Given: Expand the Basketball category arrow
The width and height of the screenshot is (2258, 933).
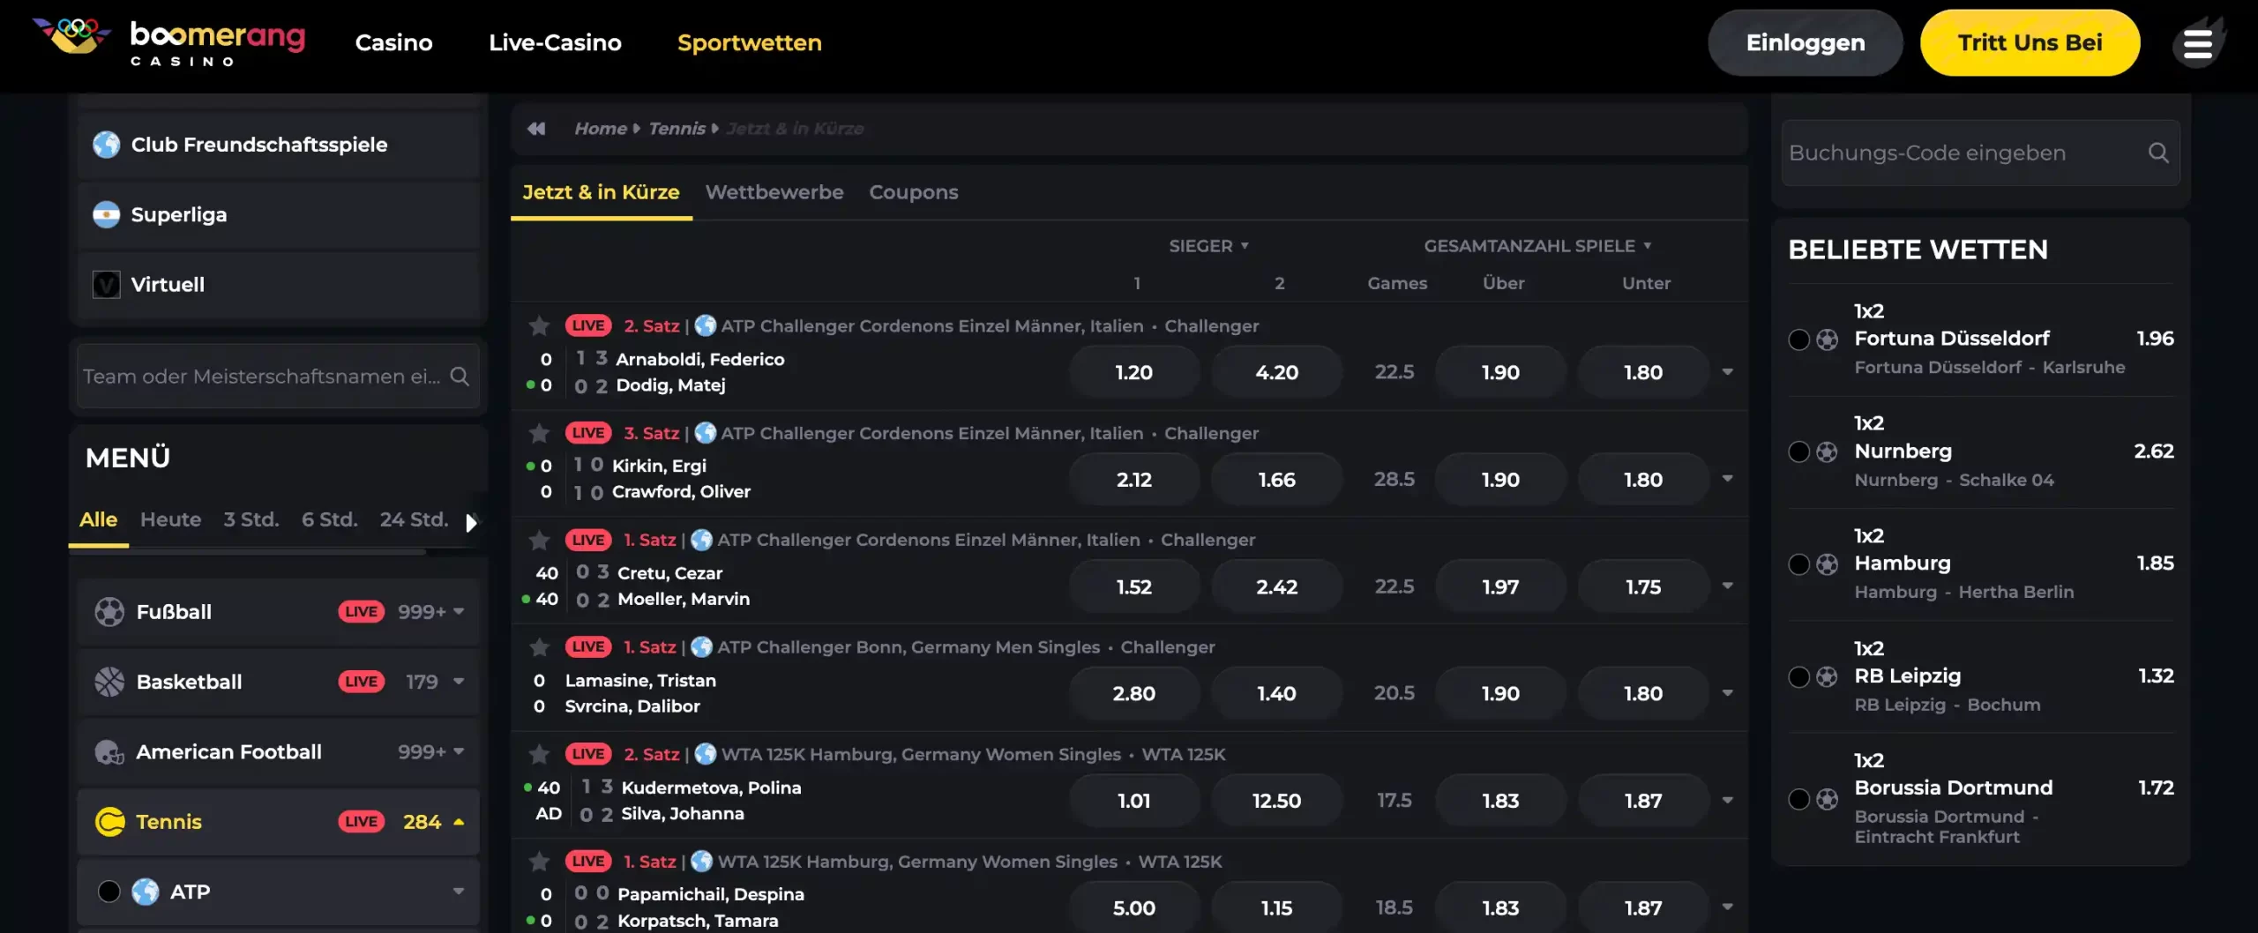Looking at the screenshot, I should point(459,682).
